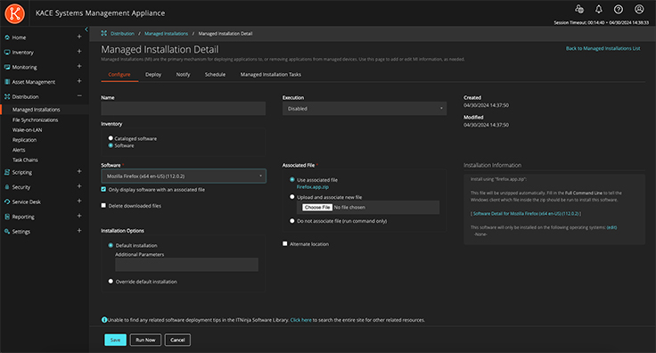The height and width of the screenshot is (353, 656).
Task: Click the Save button
Action: 115,340
